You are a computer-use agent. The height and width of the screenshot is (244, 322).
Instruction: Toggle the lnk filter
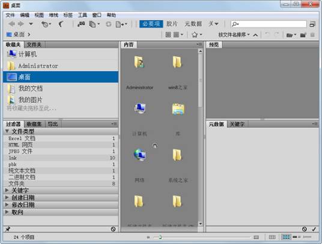tap(61, 157)
